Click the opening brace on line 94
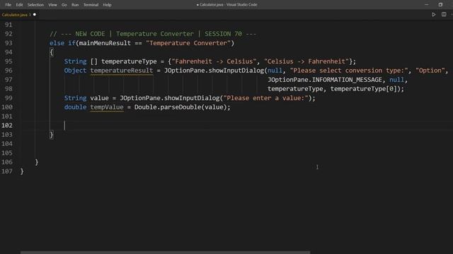Screen dimensions: 453x254 click(x=52, y=52)
